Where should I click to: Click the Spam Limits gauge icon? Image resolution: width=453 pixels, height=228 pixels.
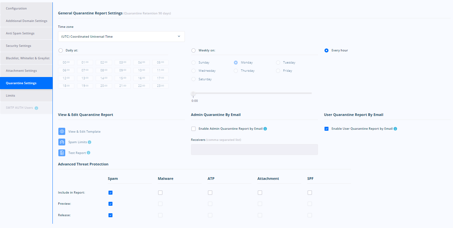[x=62, y=142]
